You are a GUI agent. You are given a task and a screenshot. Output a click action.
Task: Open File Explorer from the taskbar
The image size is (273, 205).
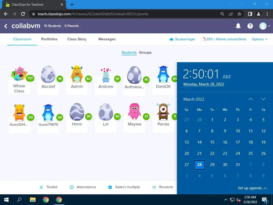click(33, 200)
